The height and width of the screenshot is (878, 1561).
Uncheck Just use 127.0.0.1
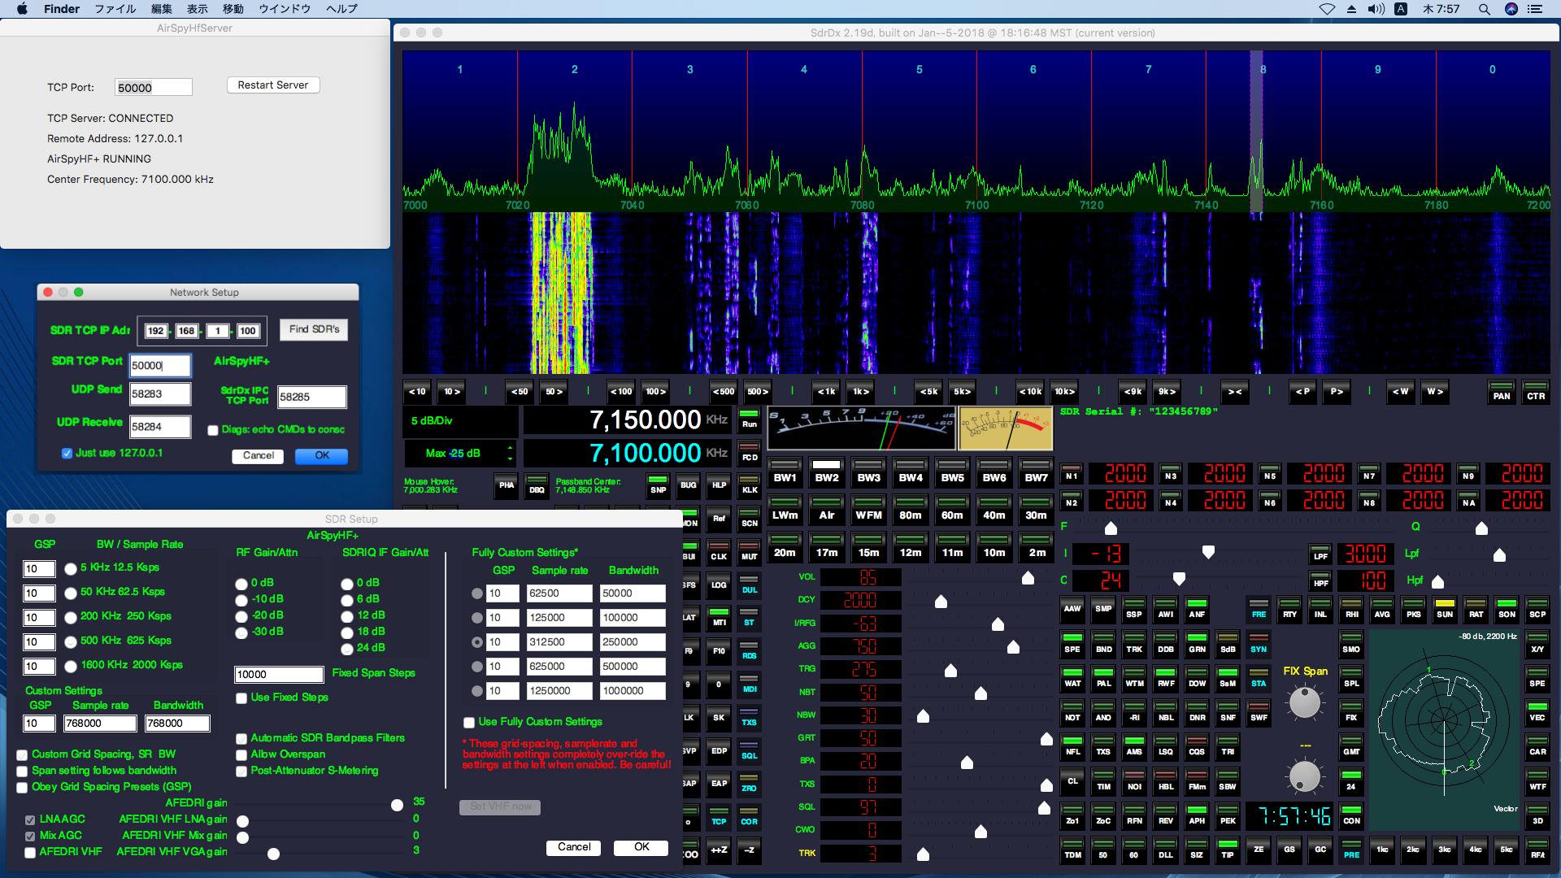(67, 454)
